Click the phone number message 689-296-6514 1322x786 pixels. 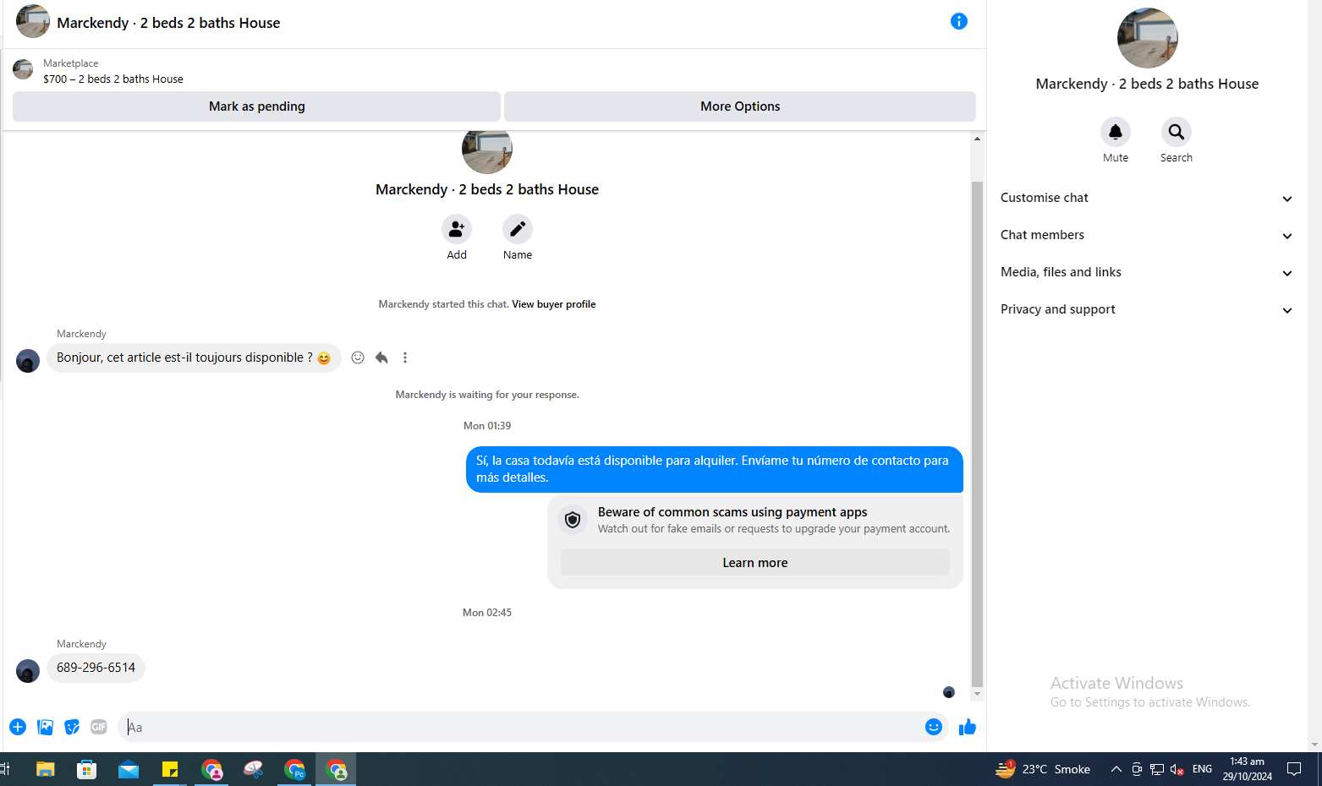96,668
